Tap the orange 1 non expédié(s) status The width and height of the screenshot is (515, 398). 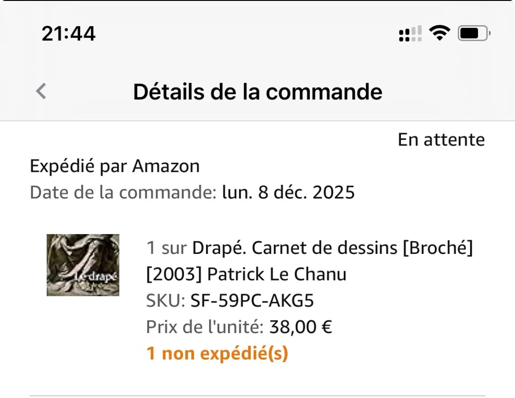tap(217, 354)
